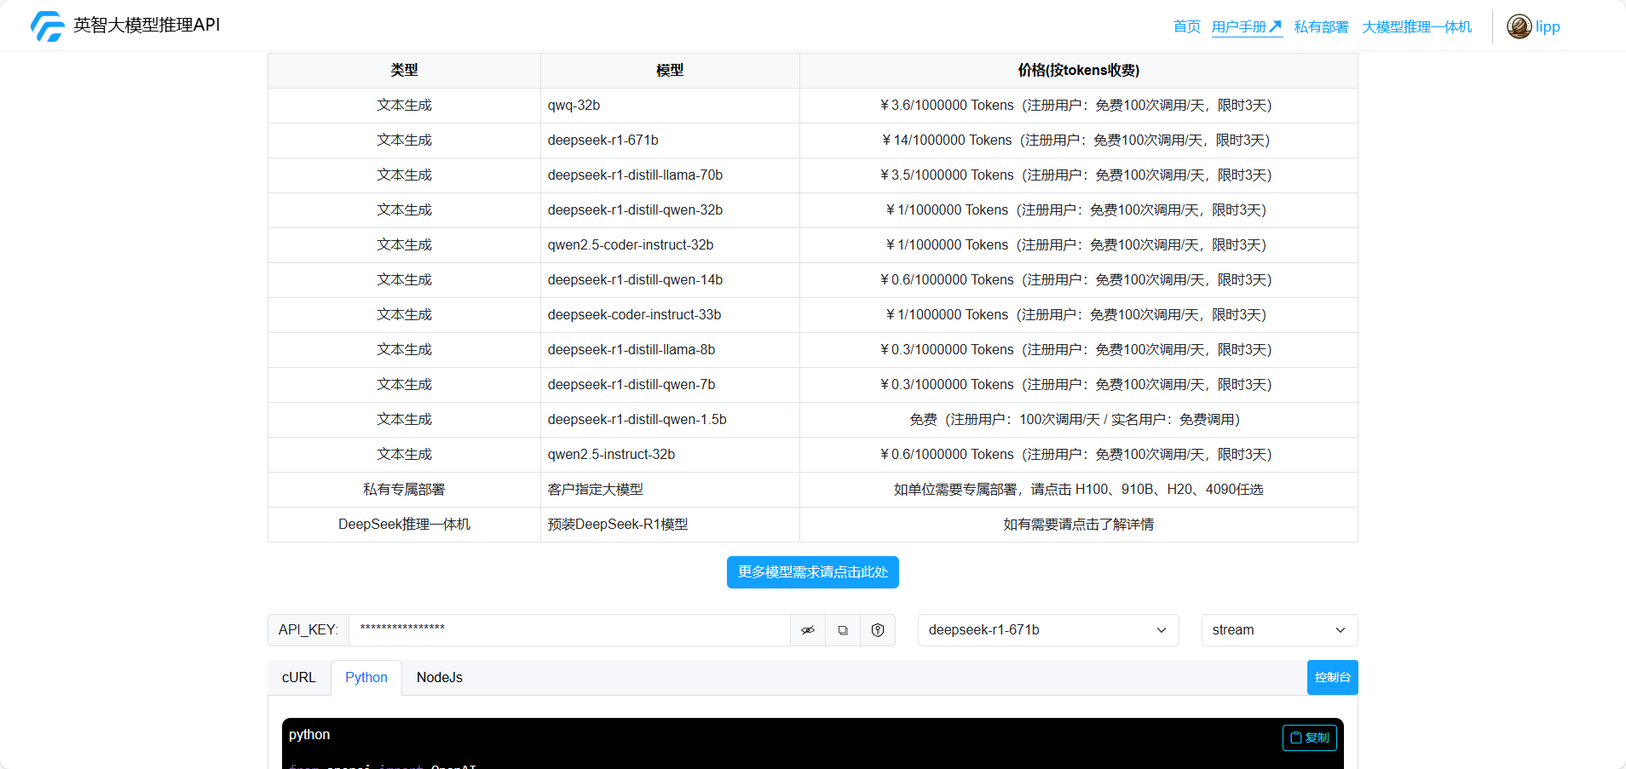Click the 价格(按tokens收费) column header
1626x769 pixels.
(1079, 71)
